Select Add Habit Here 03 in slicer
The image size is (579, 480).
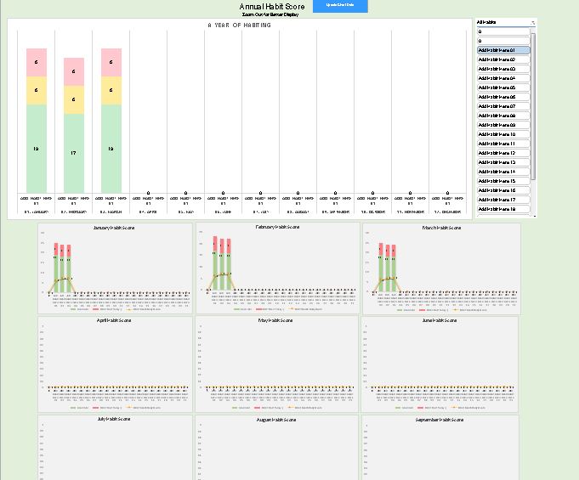(503, 69)
